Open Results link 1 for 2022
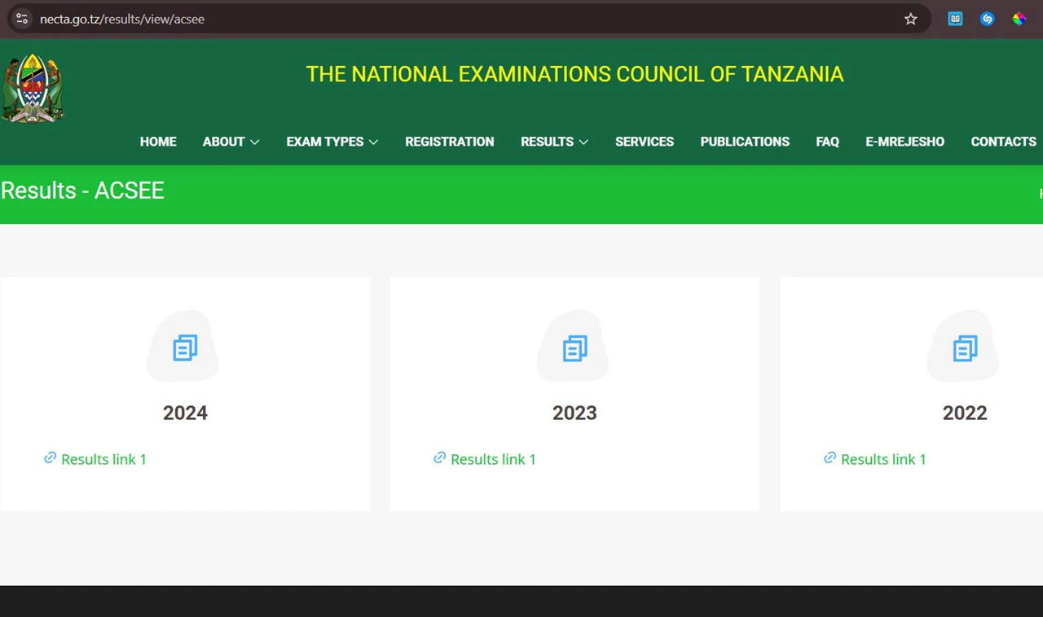This screenshot has width=1043, height=617. point(883,459)
